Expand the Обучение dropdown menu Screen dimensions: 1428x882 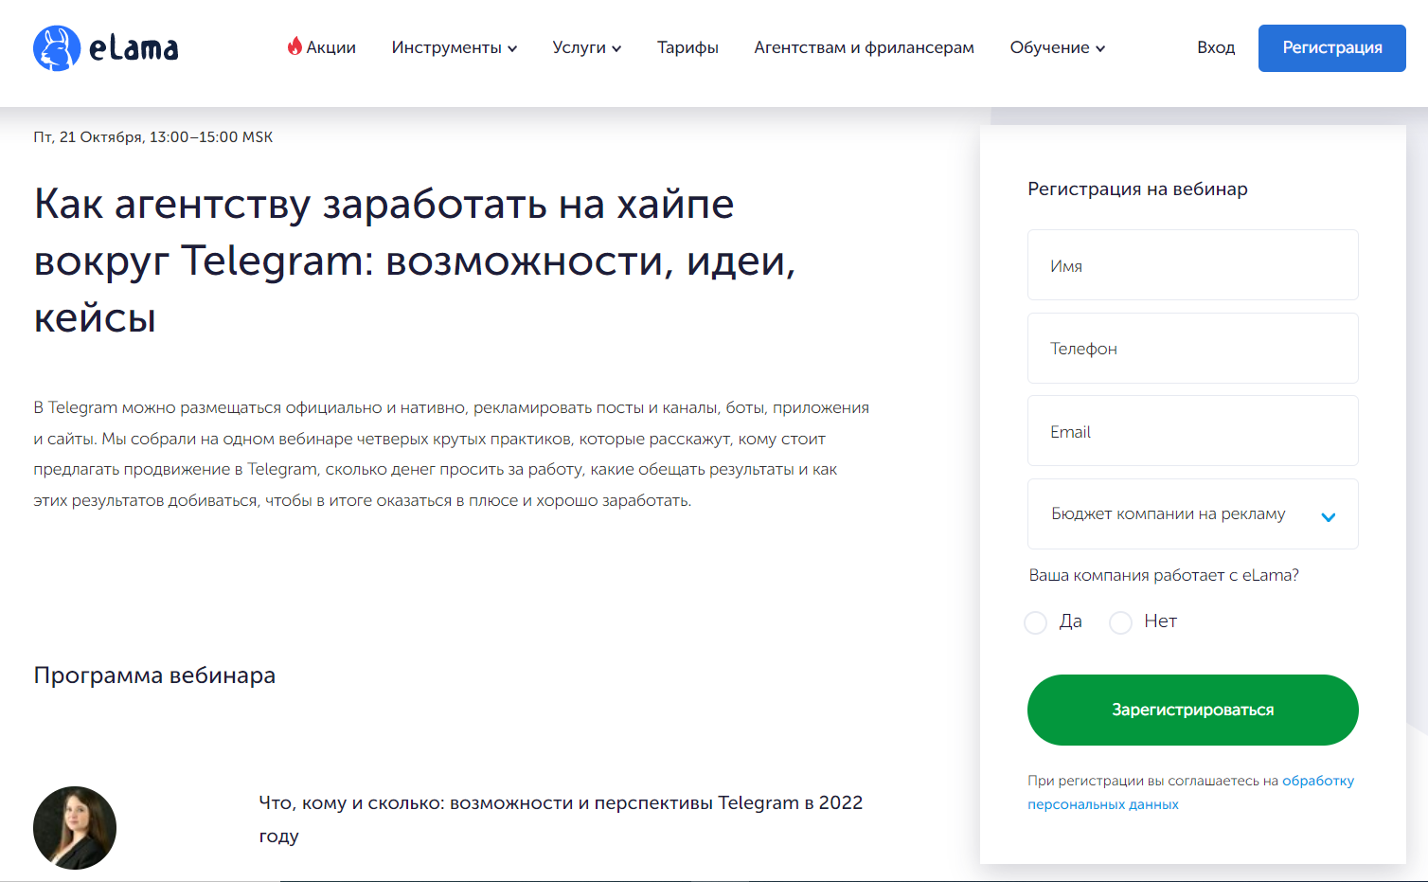[1057, 47]
